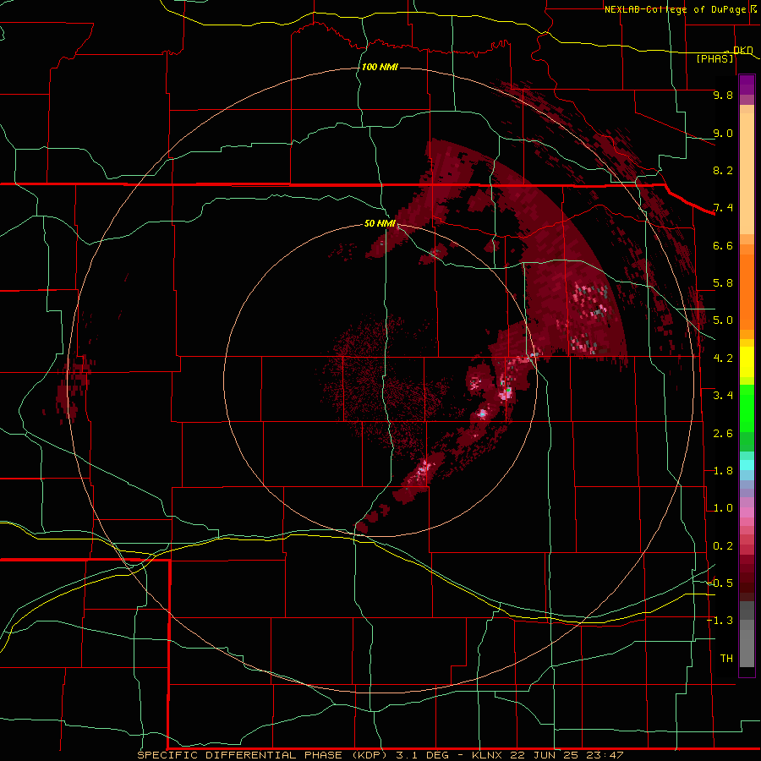Screen dimensions: 761x761
Task: Click the 50 NMI range ring label
Action: (x=380, y=223)
